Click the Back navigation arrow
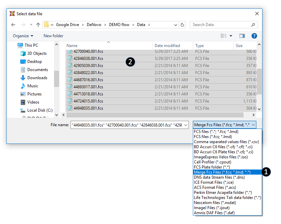 click(x=13, y=25)
